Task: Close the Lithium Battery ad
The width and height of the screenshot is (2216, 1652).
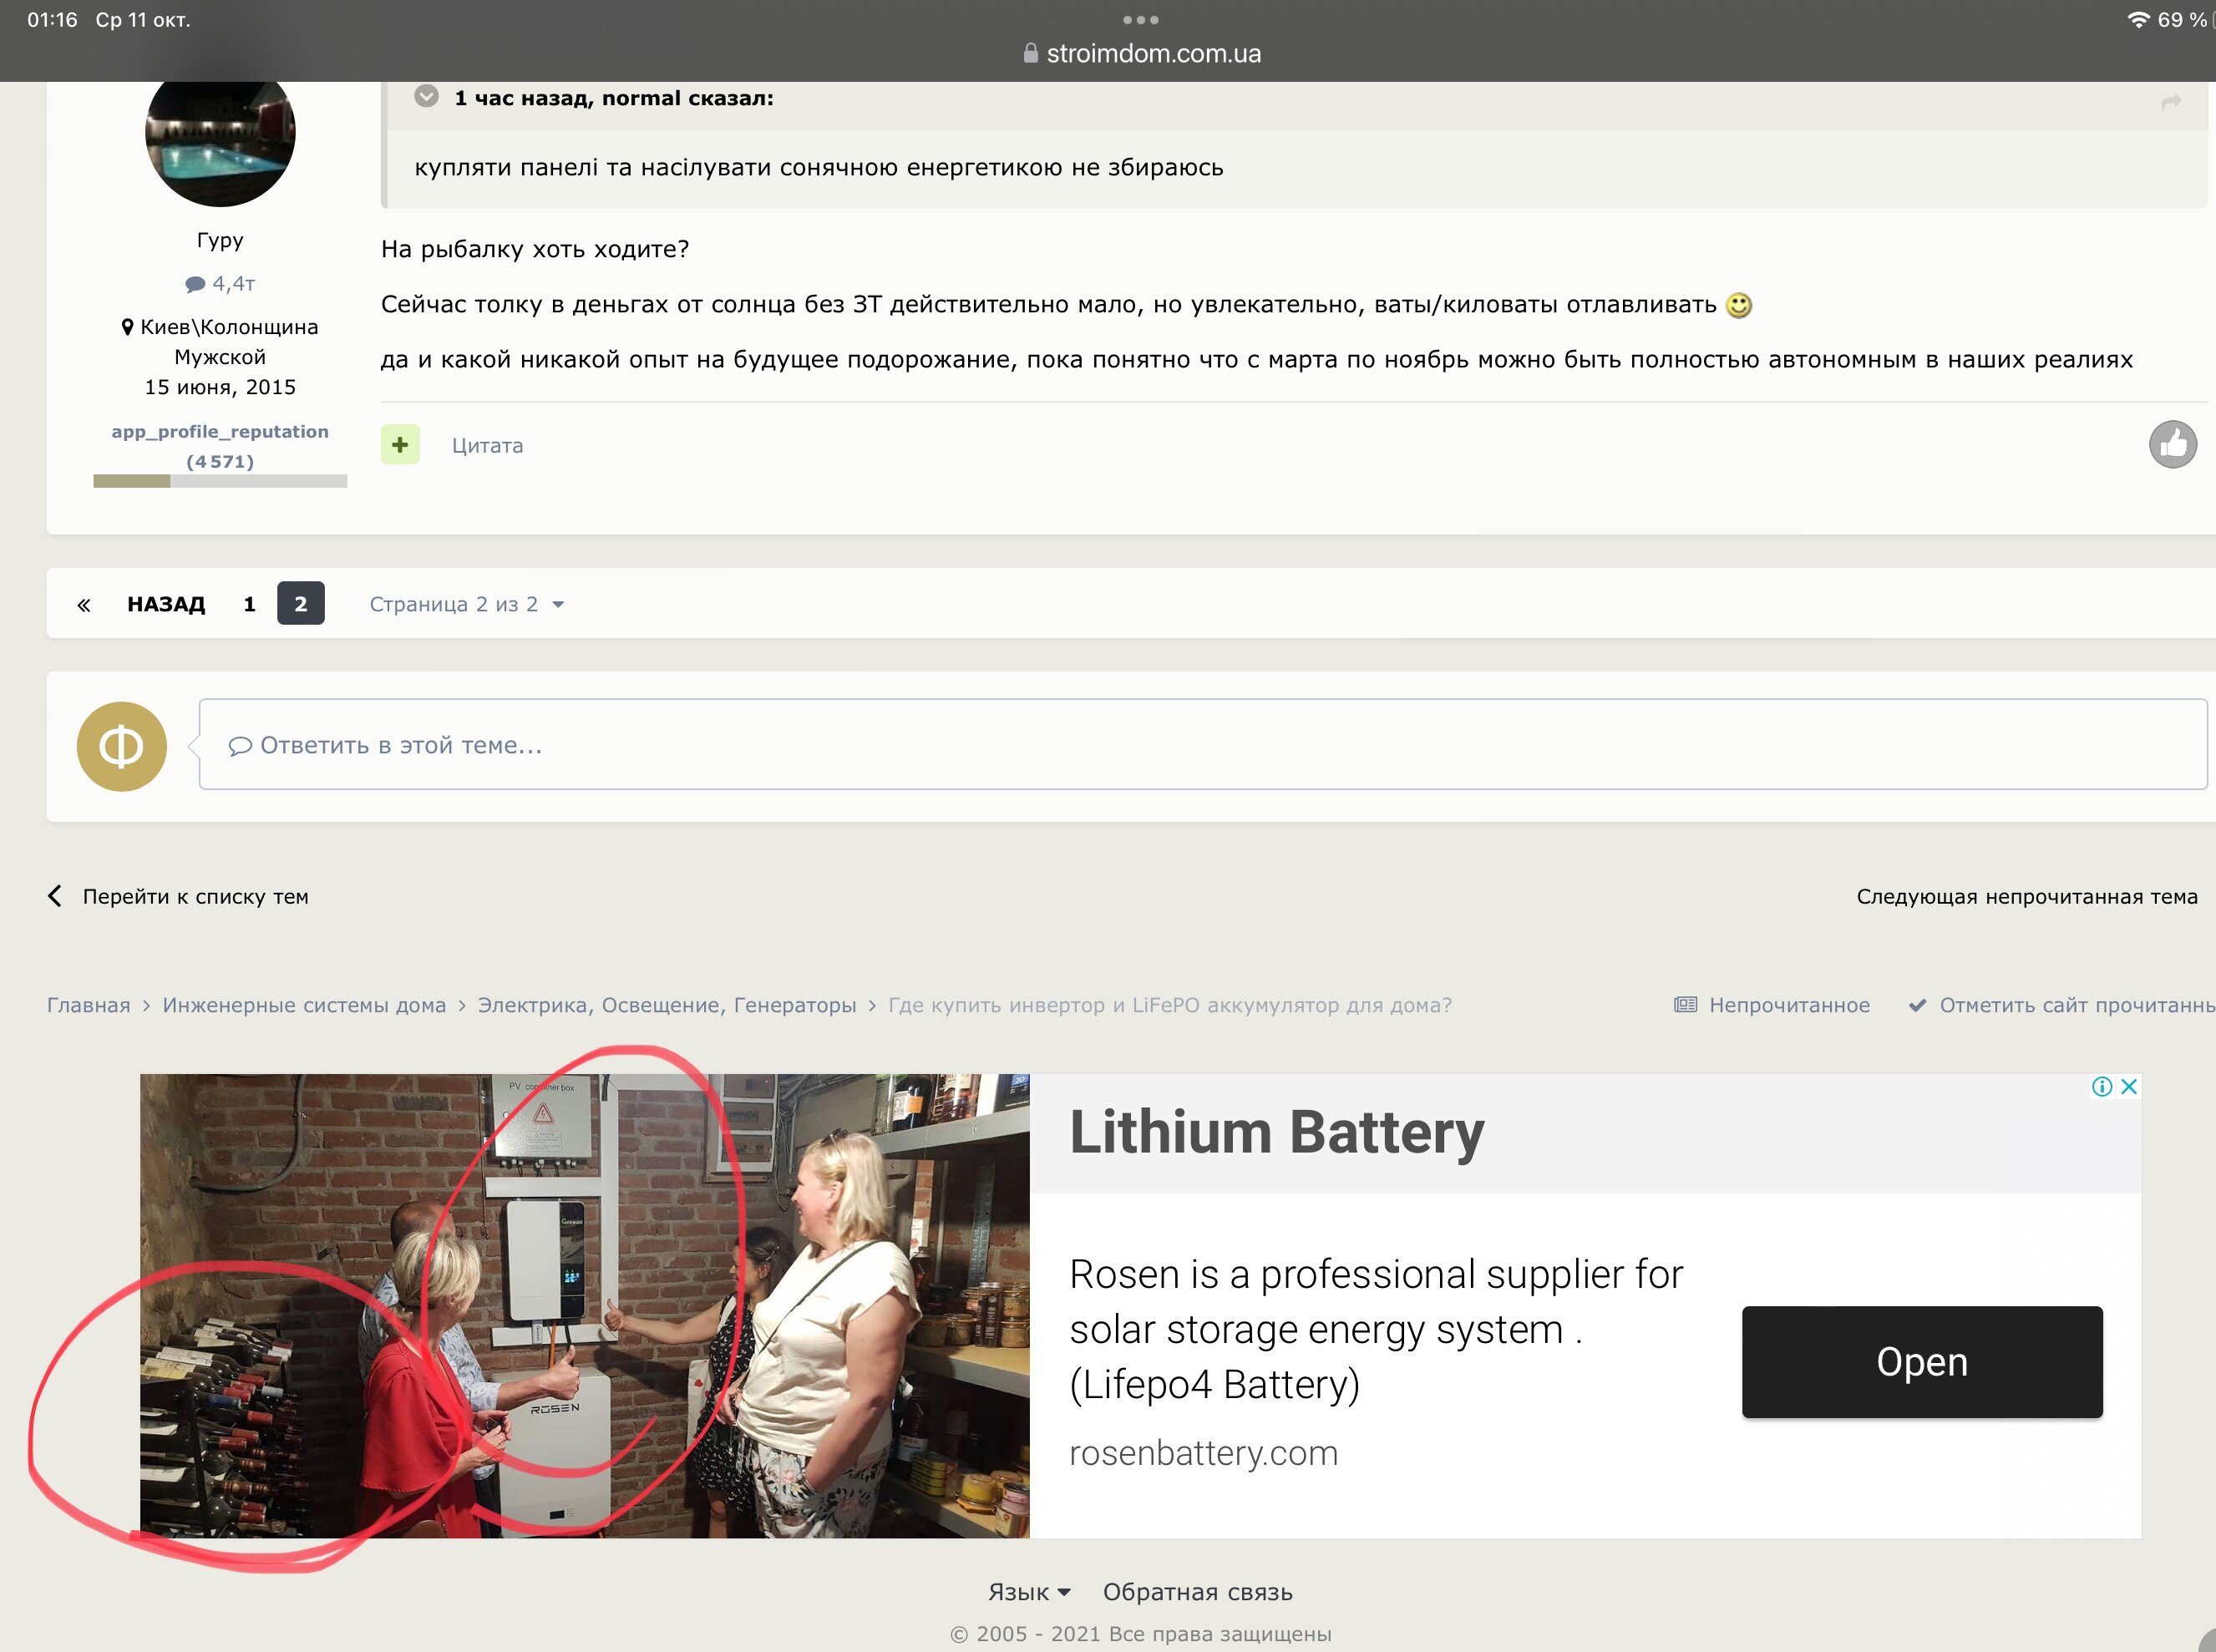Action: (x=2129, y=1087)
